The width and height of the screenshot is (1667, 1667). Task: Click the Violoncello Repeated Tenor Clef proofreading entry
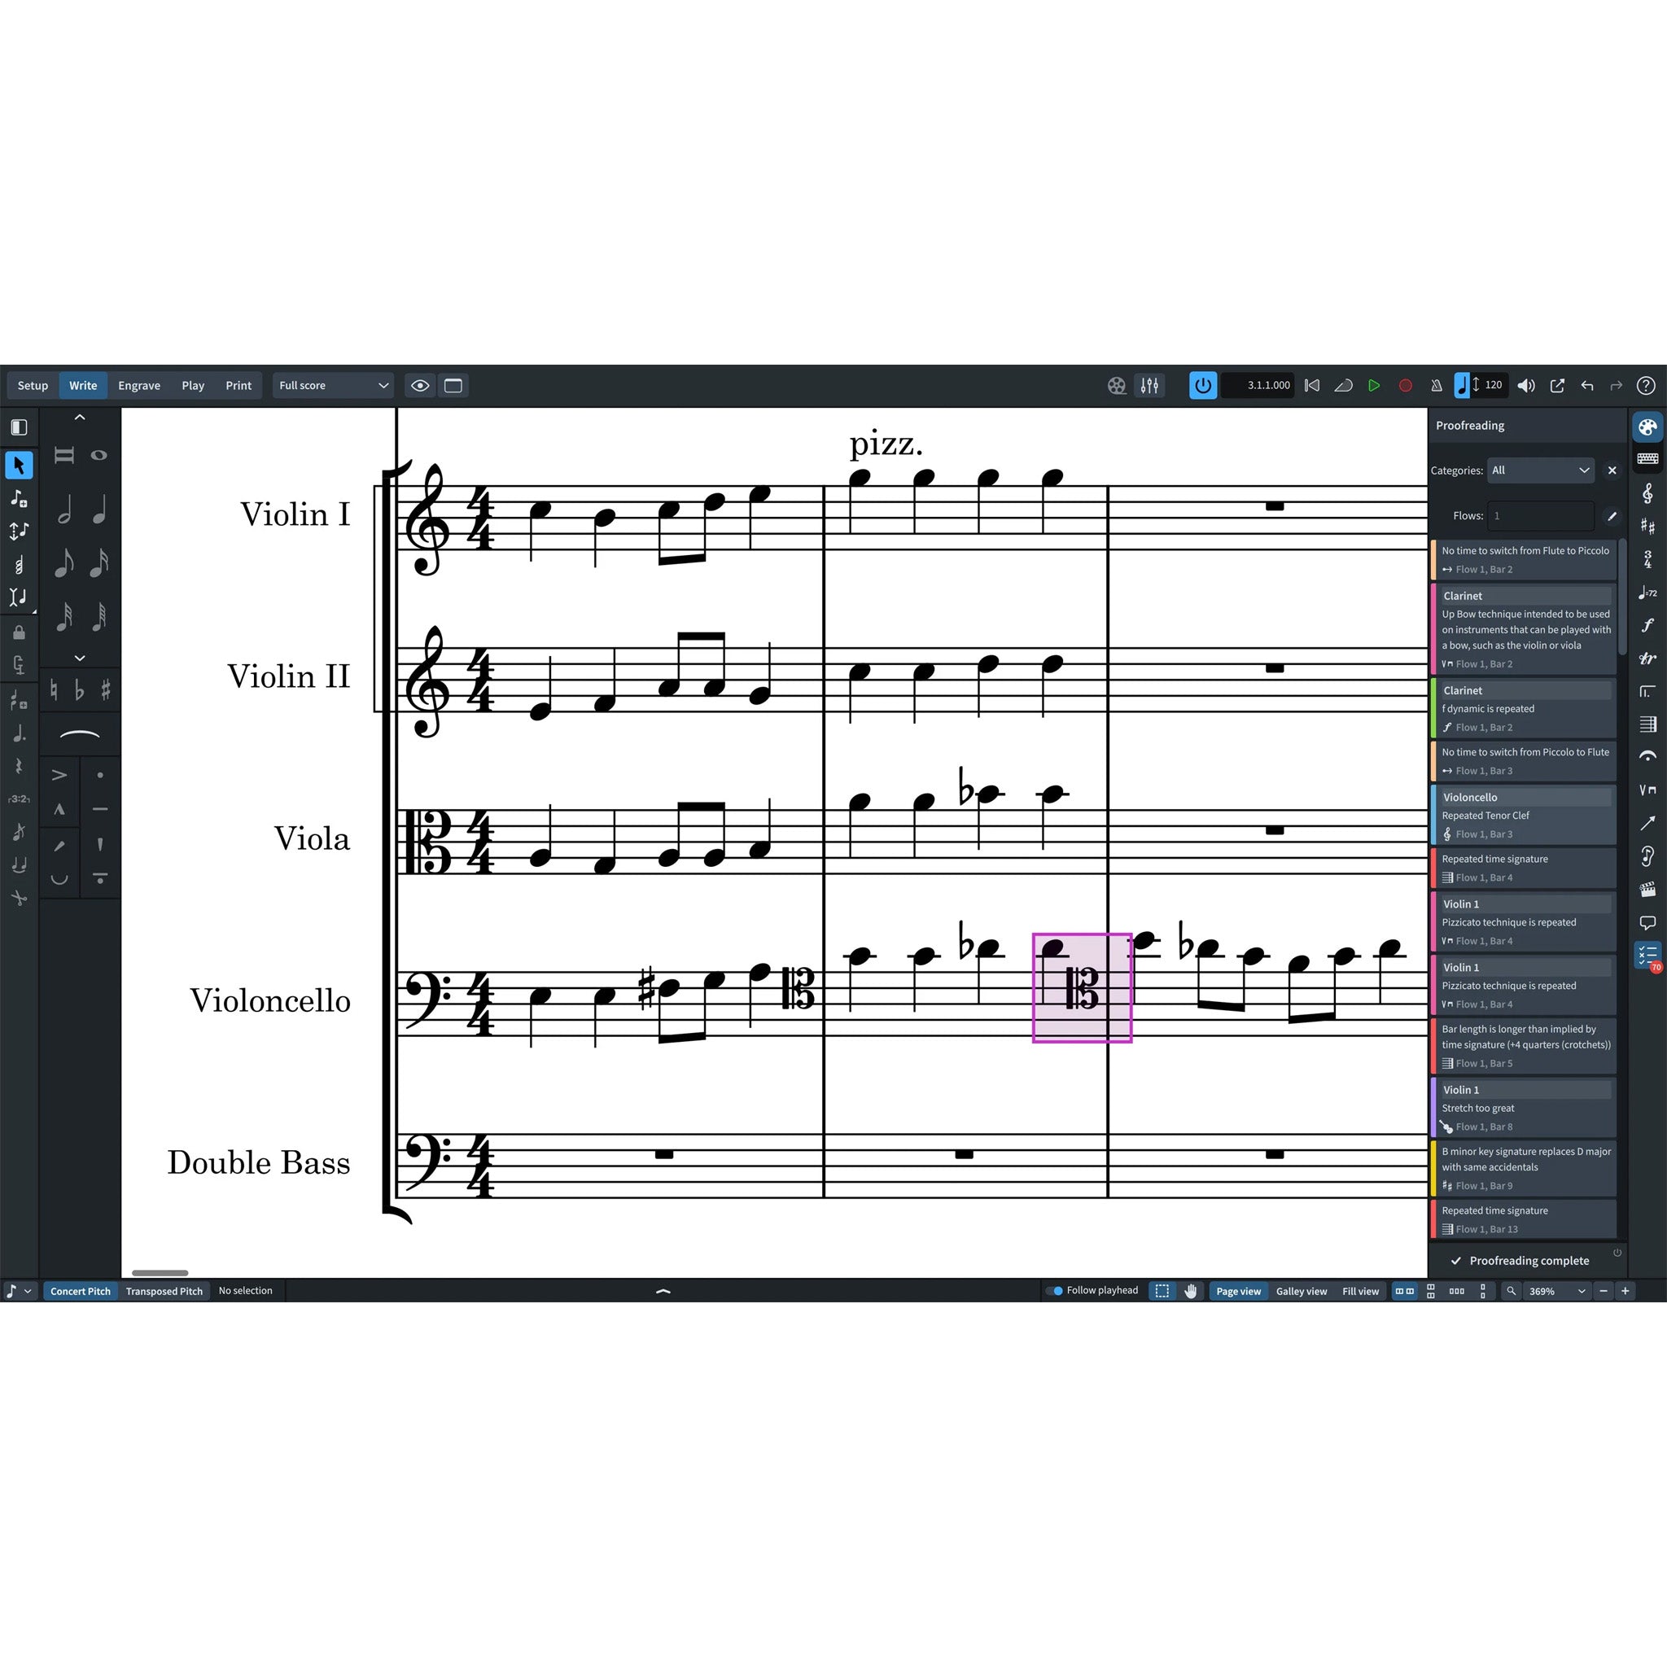pos(1523,815)
